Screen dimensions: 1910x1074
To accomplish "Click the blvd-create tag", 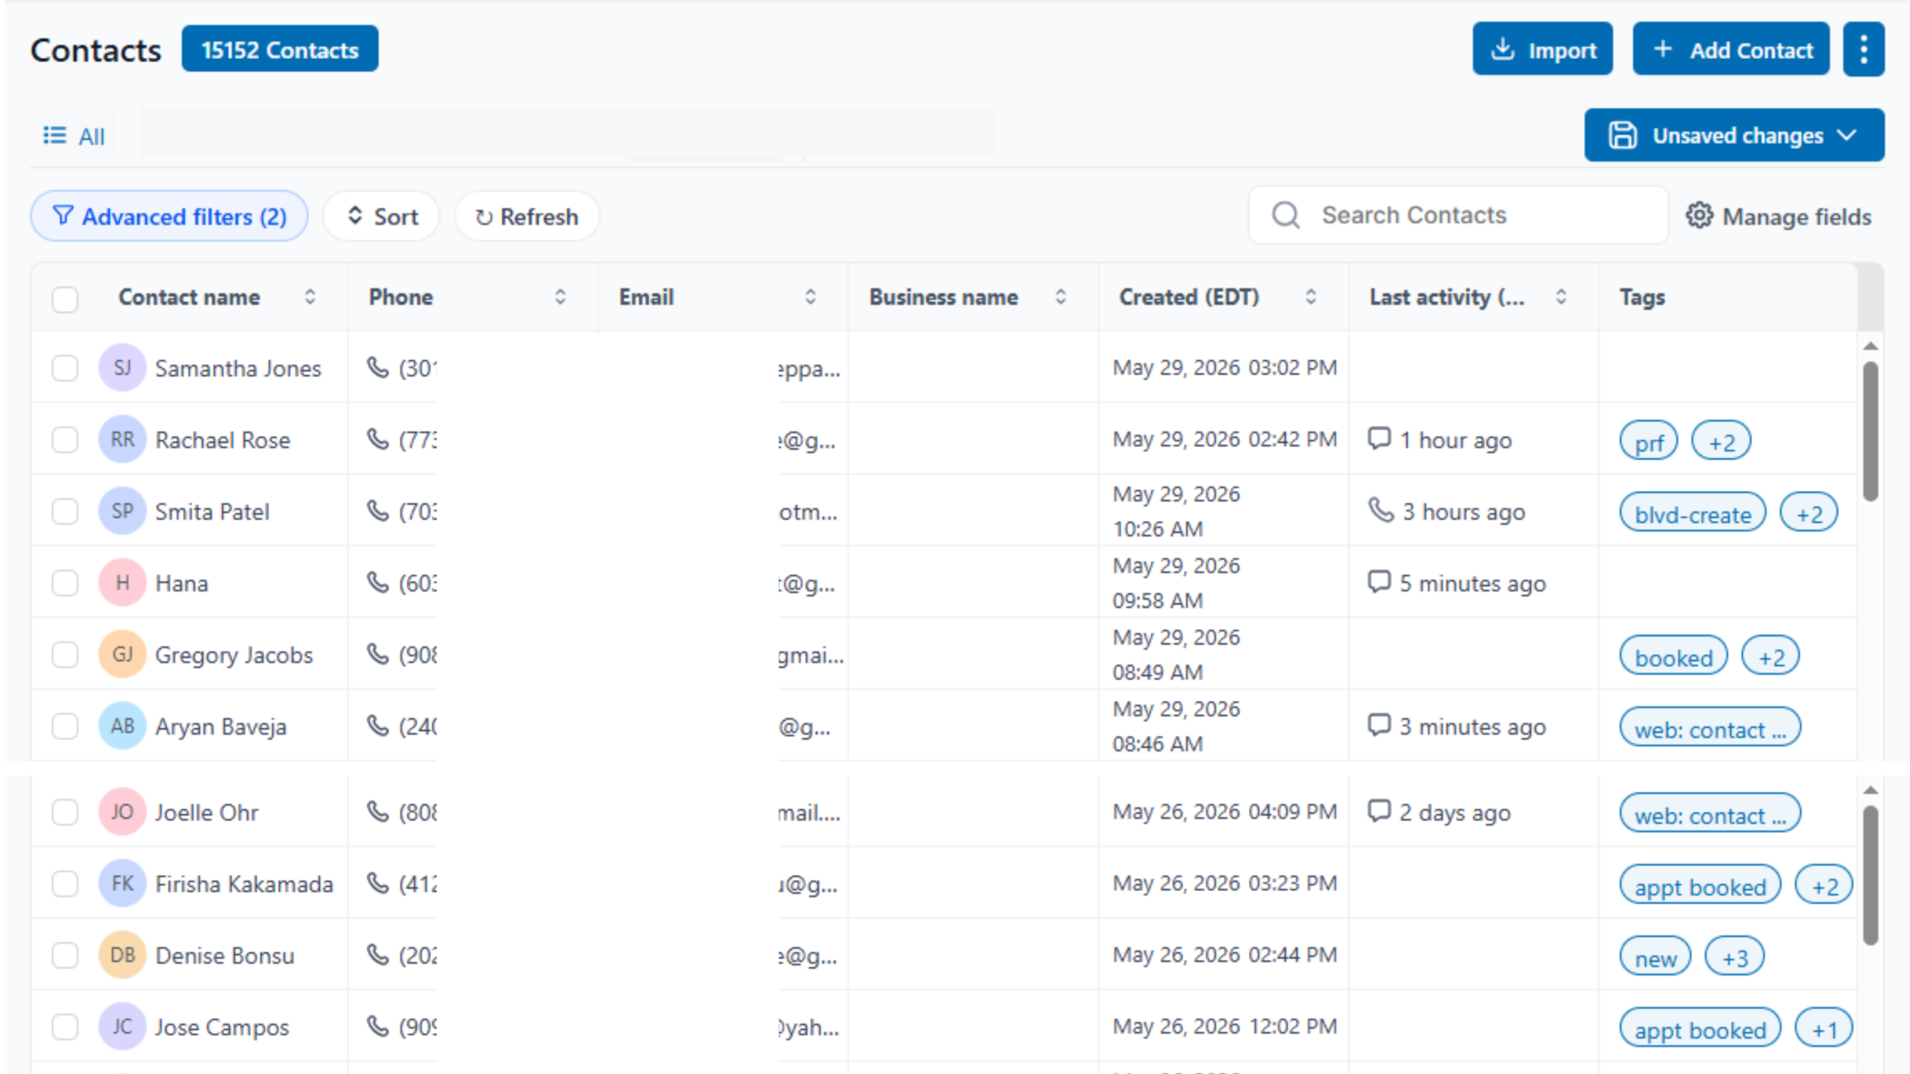I will coord(1692,513).
